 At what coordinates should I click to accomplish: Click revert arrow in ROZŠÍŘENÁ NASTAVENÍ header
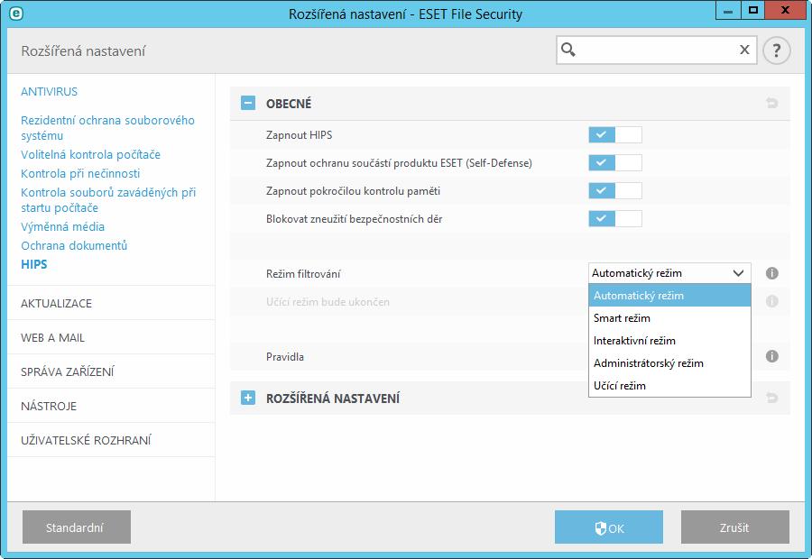click(x=771, y=398)
